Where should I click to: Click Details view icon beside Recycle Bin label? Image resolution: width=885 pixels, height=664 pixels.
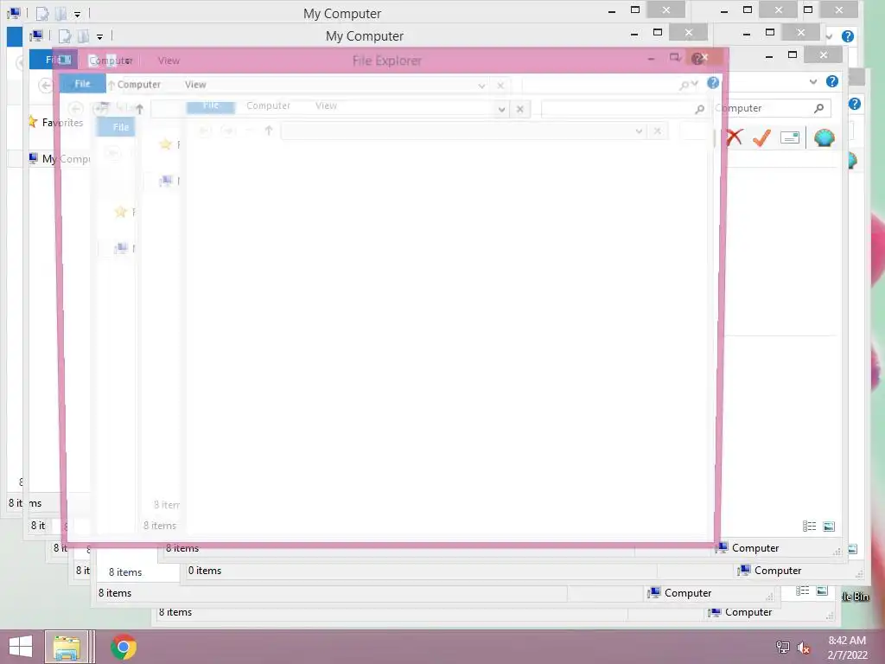(x=803, y=591)
